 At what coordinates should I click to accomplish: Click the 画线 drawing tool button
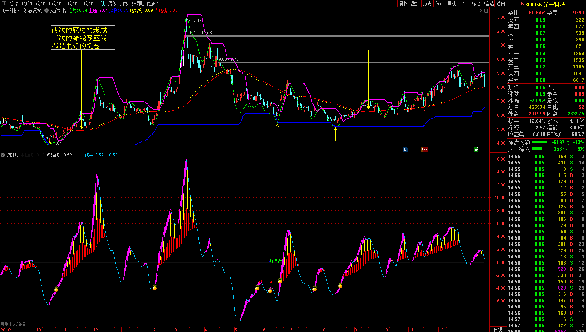pyautogui.click(x=452, y=3)
